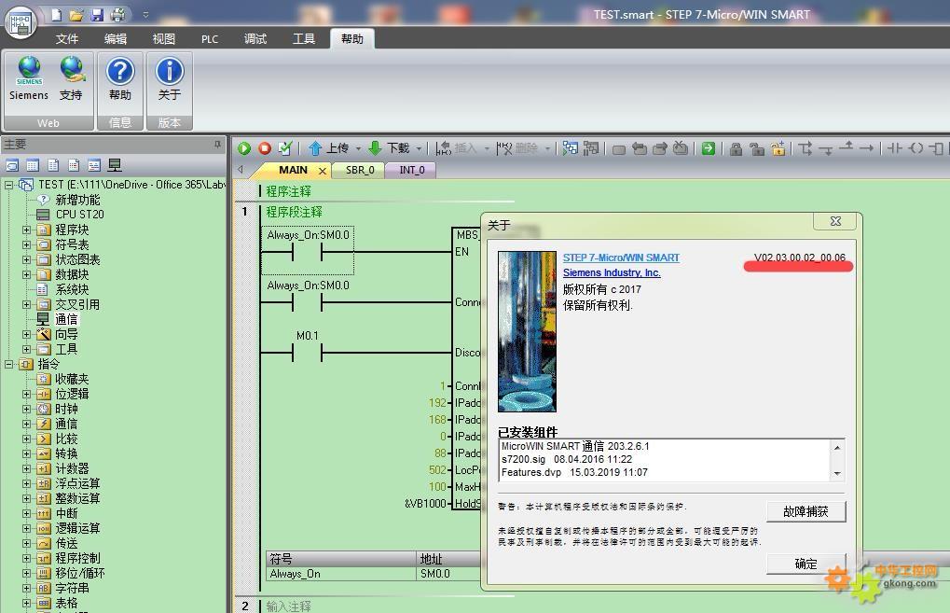Image resolution: width=950 pixels, height=613 pixels.
Task: Expand the 向导 wizards node
Action: coord(26,335)
